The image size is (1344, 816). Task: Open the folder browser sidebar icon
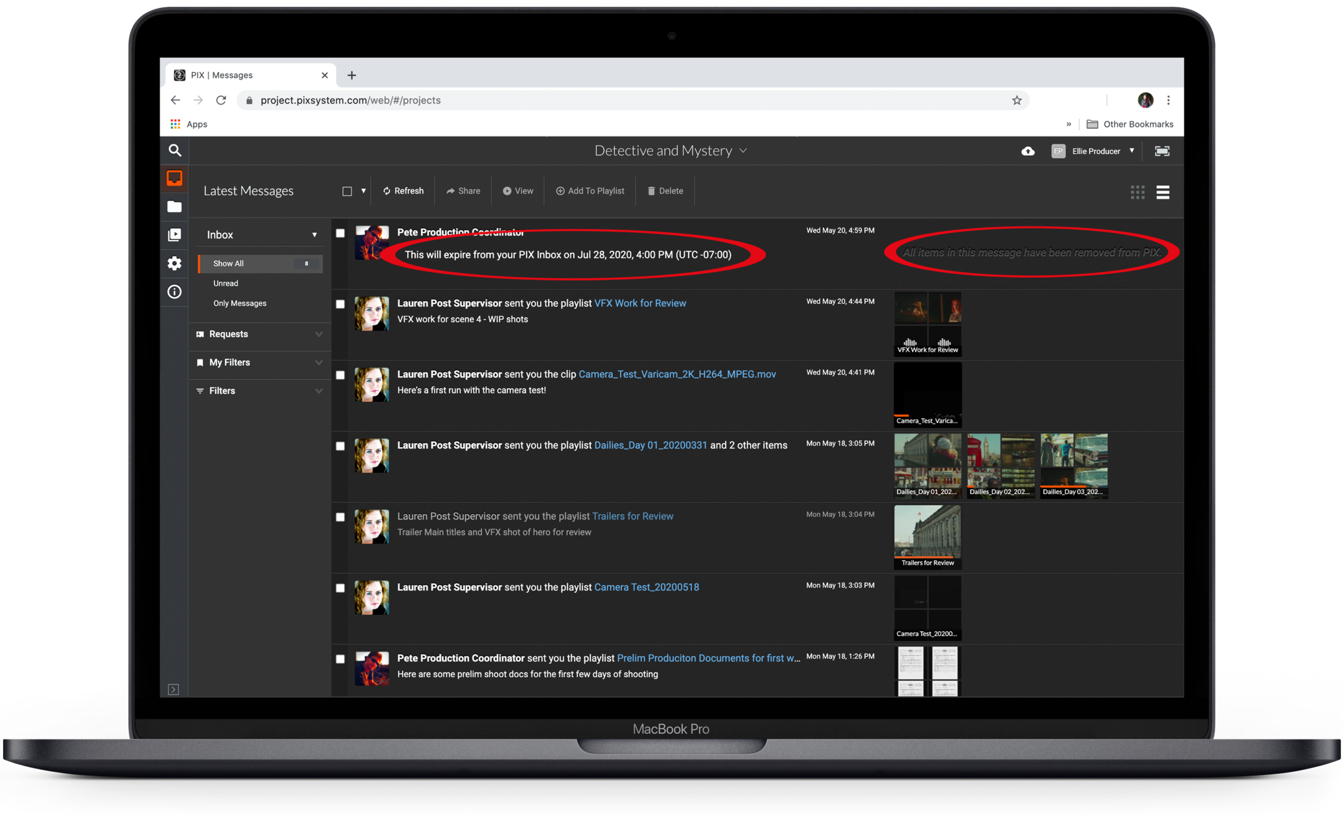tap(175, 207)
